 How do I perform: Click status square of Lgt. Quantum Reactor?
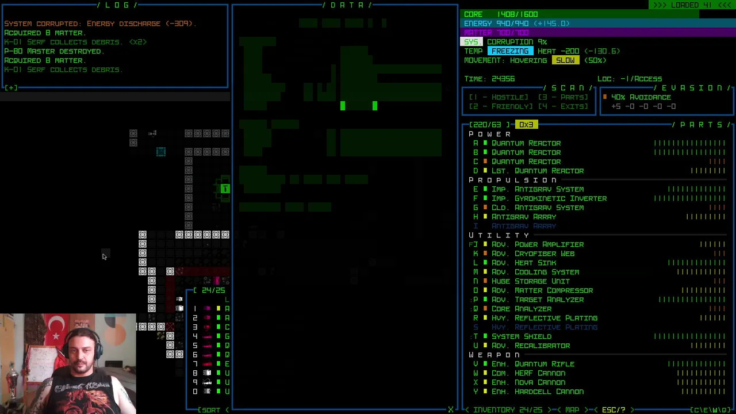[485, 171]
